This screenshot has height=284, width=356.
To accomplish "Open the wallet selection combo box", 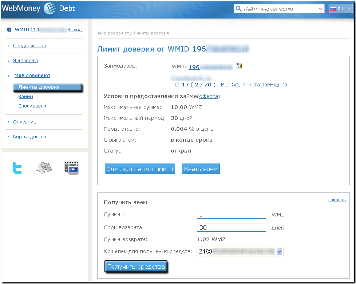I will [240, 251].
